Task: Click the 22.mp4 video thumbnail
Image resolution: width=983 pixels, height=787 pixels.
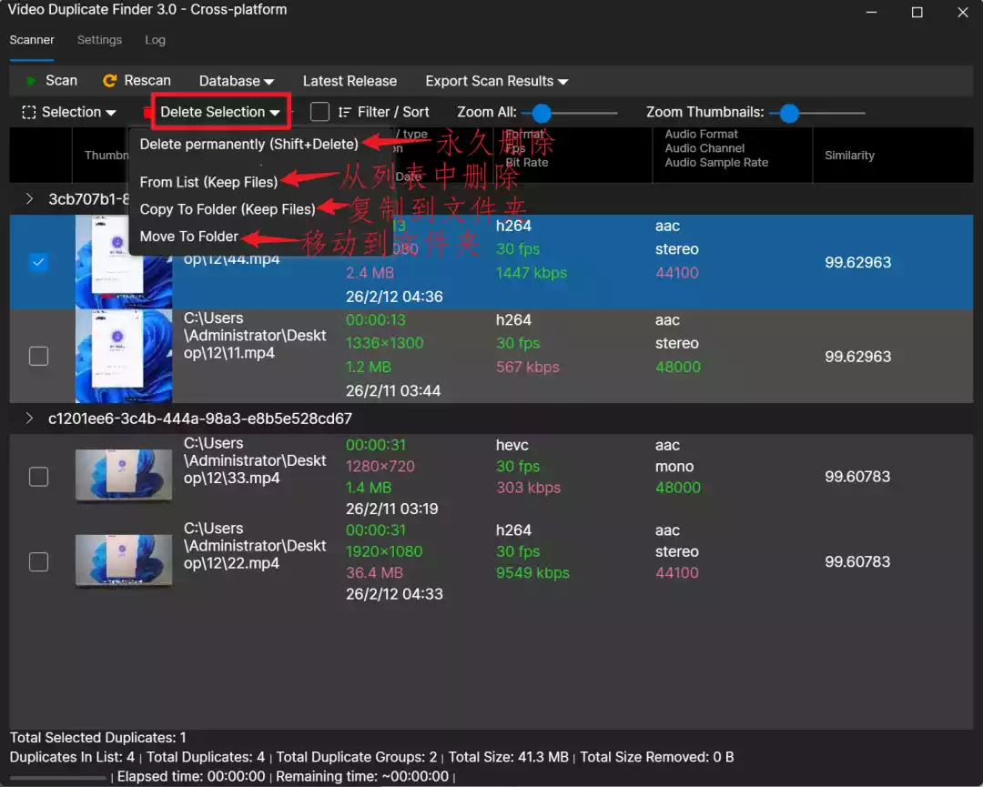Action: [124, 560]
